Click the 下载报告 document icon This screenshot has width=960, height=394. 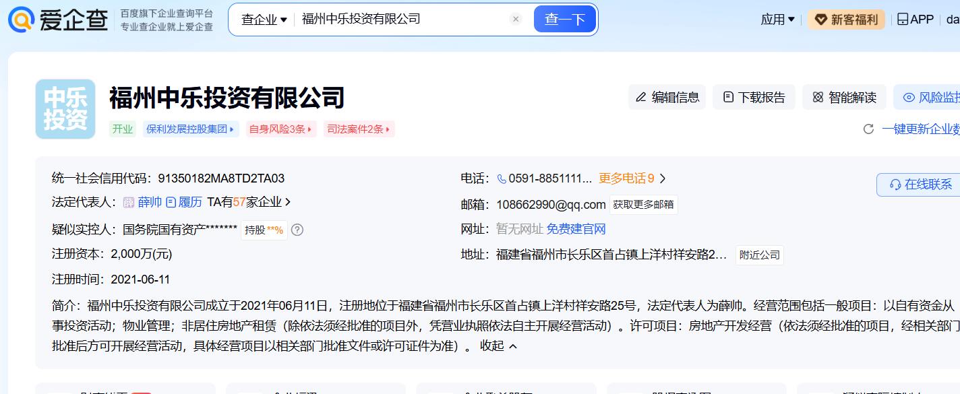[x=728, y=98]
